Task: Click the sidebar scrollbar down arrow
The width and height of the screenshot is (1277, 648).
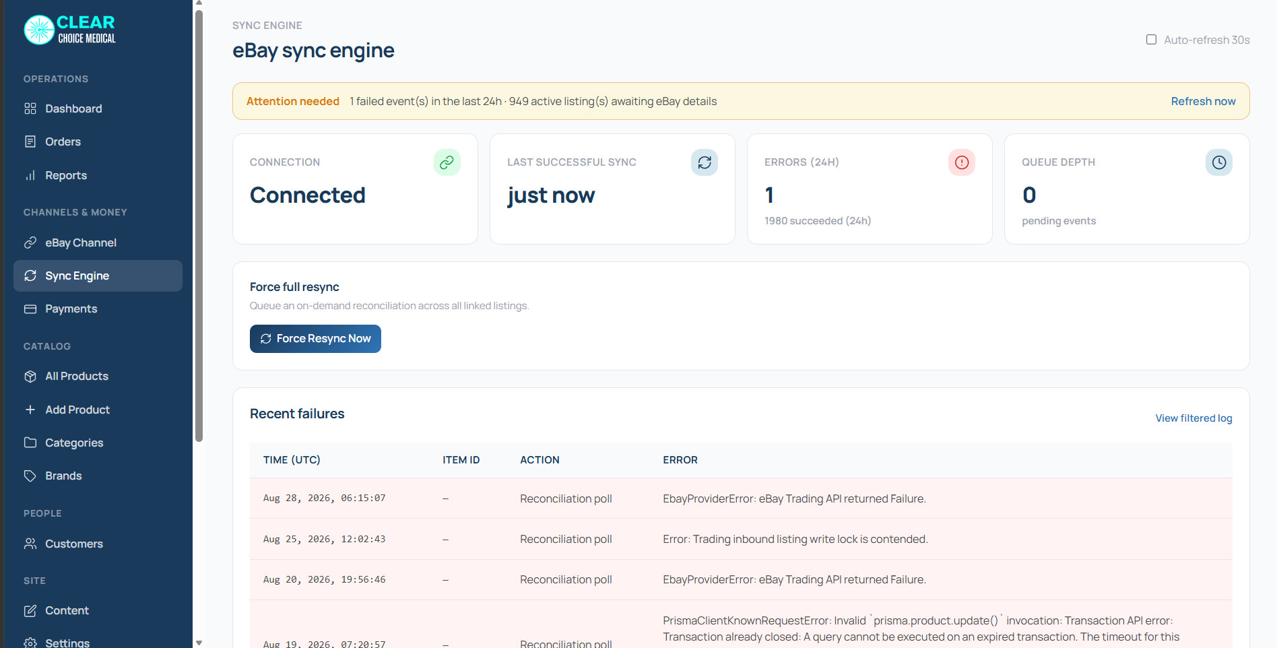Action: point(199,643)
